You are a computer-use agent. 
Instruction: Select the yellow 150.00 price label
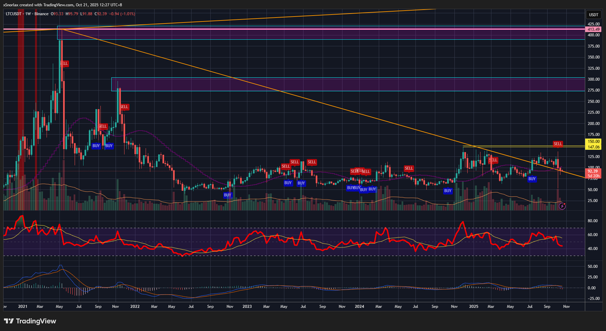tap(592, 141)
